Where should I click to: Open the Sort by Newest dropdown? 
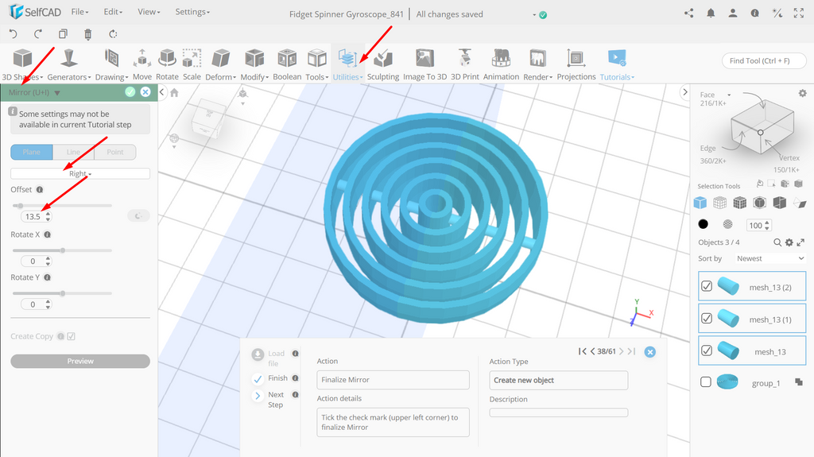tap(769, 258)
